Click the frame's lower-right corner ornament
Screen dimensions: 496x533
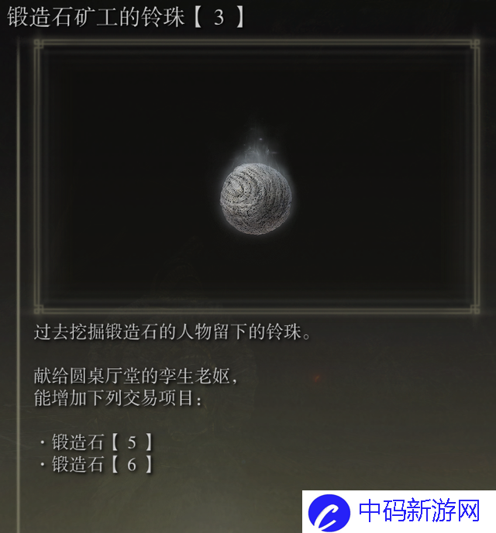coord(475,309)
